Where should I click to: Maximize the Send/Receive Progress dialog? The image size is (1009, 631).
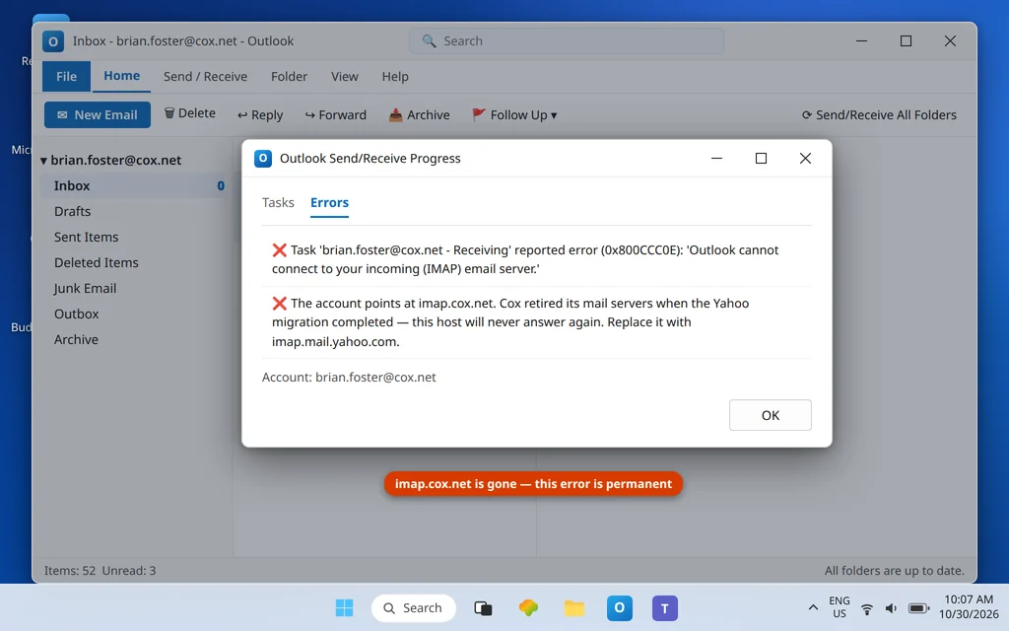[761, 159]
